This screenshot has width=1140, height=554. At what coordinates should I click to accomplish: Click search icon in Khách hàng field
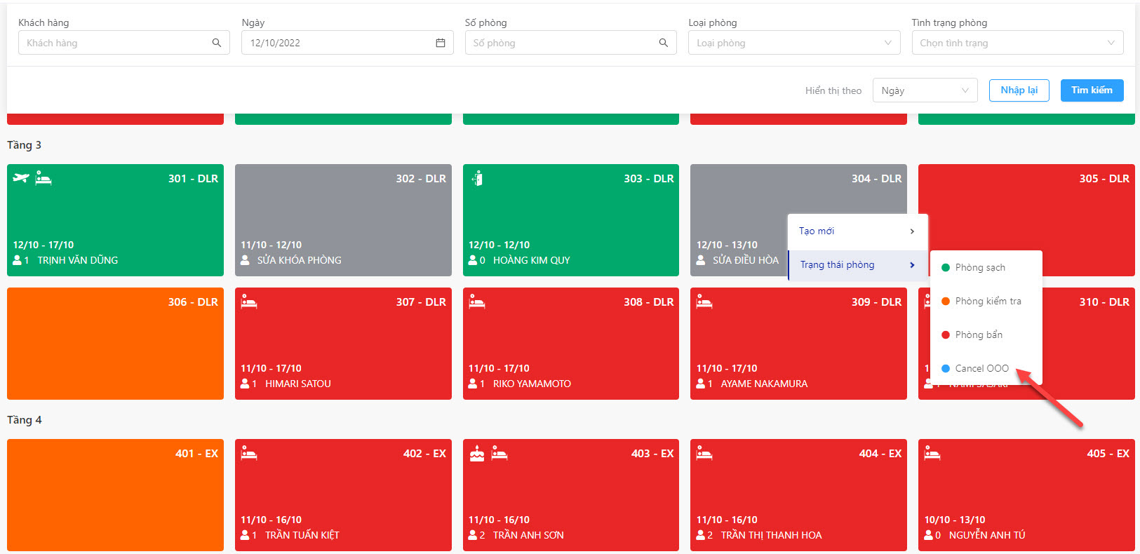[x=217, y=43]
